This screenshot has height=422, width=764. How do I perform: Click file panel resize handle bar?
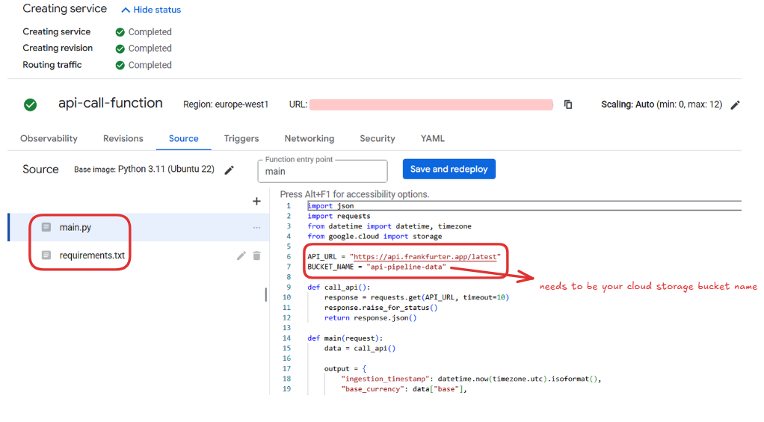tap(265, 294)
